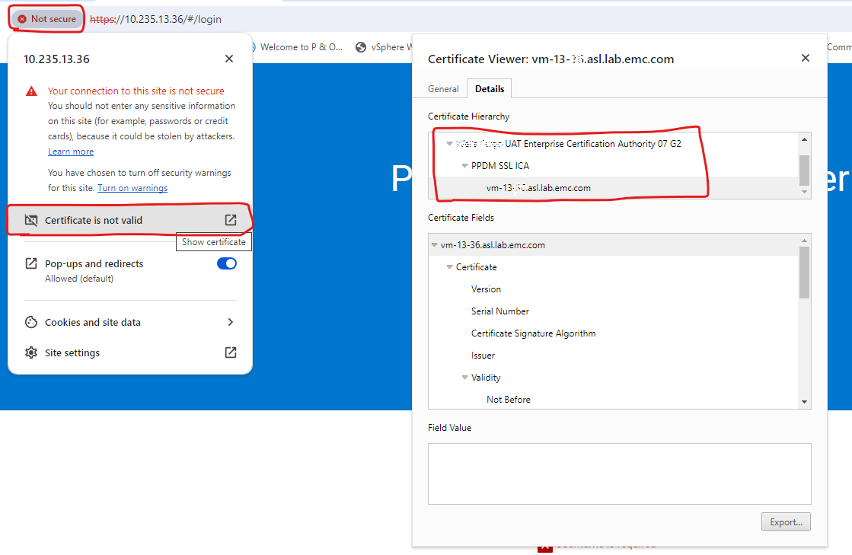The image size is (852, 555).
Task: Stay on the Details tab
Action: 489,88
